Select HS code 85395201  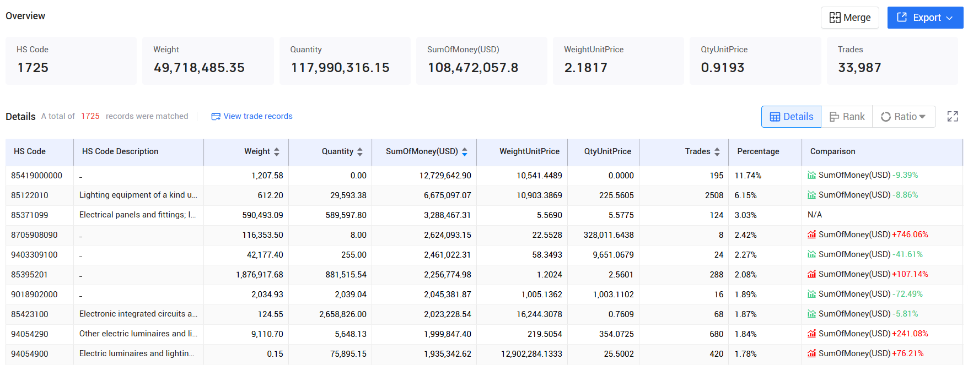point(30,275)
